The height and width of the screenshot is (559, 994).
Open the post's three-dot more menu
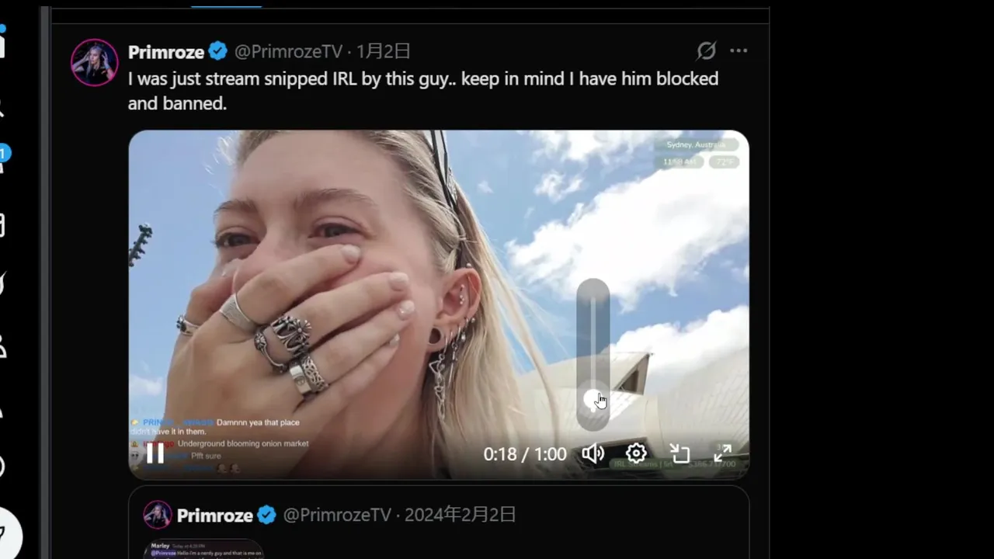739,51
